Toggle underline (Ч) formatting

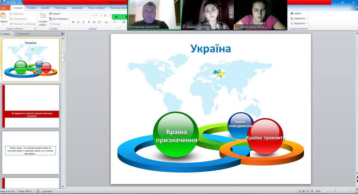tap(84, 22)
